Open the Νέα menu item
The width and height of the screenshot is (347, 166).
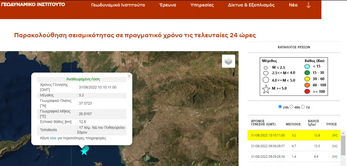[x=293, y=6]
